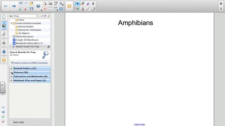Enable the Auto-hide checkbox
The image size is (225, 126).
(11, 122)
